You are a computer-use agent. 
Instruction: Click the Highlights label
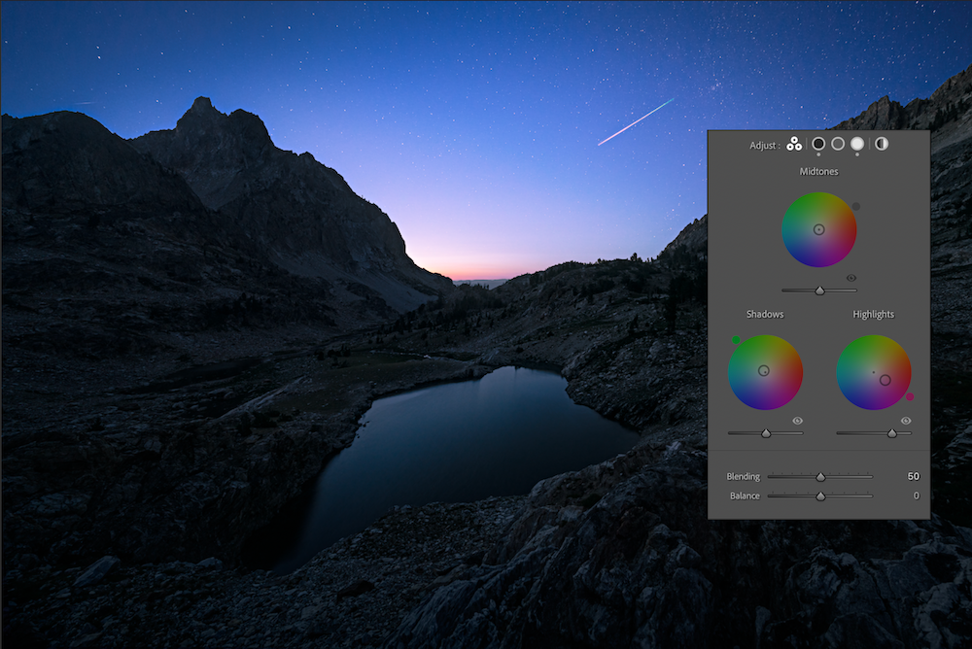(x=874, y=314)
